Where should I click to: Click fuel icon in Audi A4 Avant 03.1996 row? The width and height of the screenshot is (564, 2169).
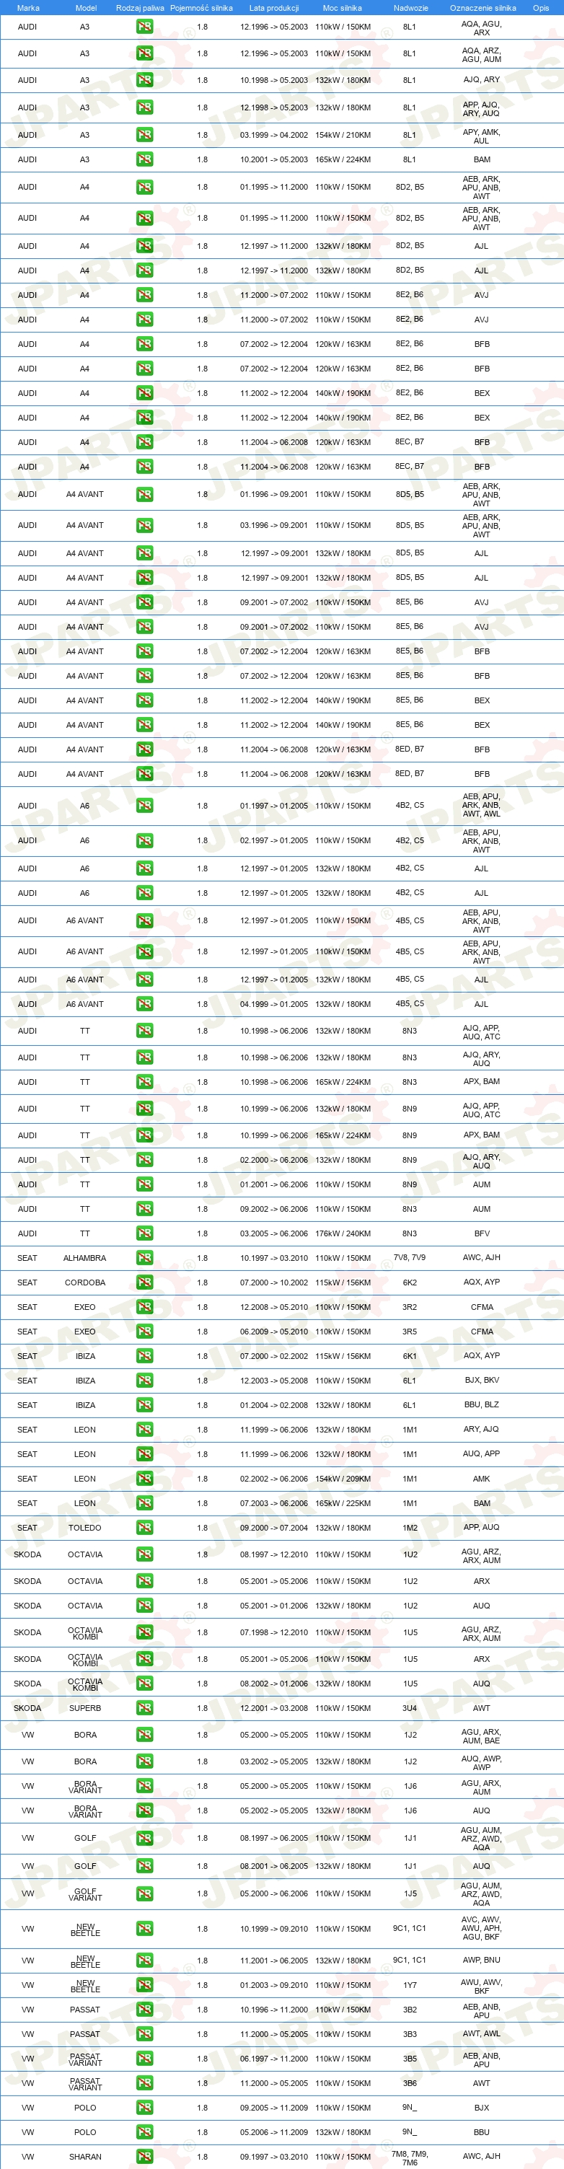point(145,525)
